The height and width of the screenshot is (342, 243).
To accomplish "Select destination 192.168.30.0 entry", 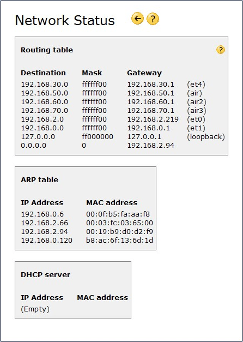I will click(45, 85).
